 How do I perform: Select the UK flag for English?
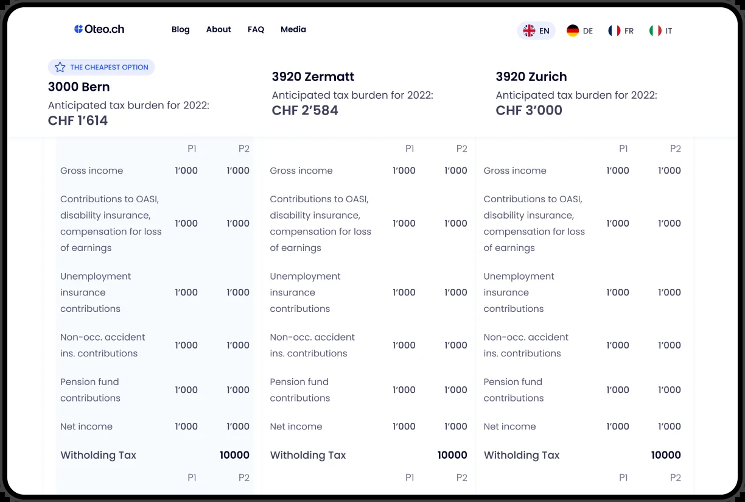529,30
